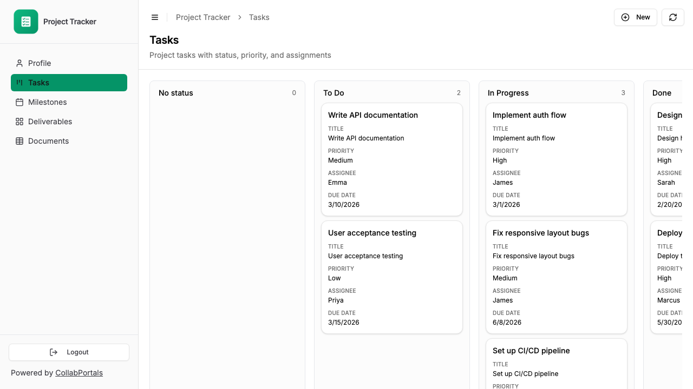Open the Profile page
Viewport: 693px width, 389px height.
69,63
